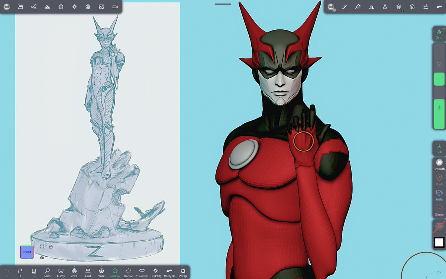
Task: Toggle X-Ray view
Action: (x=61, y=272)
